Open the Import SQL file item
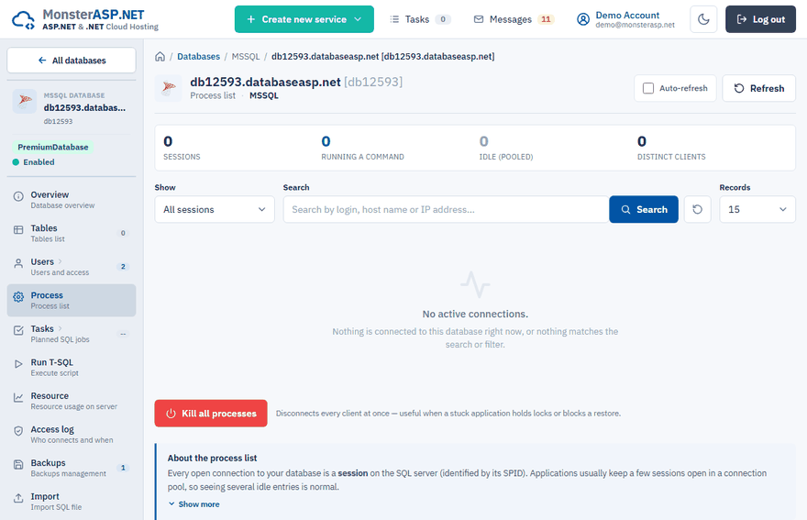 pos(72,502)
